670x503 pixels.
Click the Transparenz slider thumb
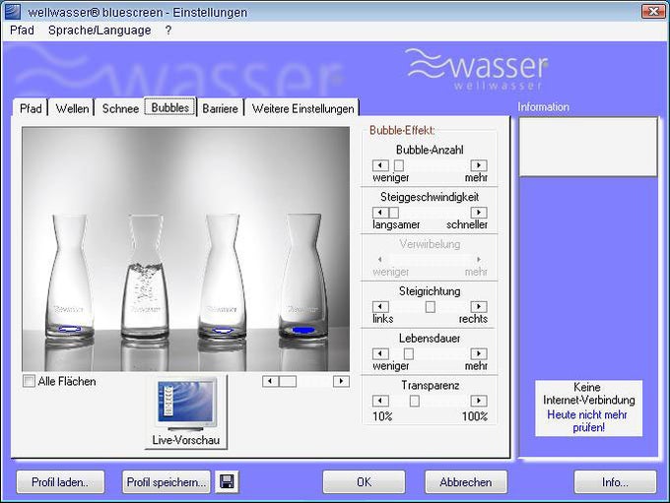click(x=415, y=401)
